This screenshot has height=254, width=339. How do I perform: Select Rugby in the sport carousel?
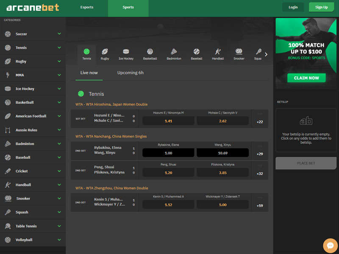point(105,55)
